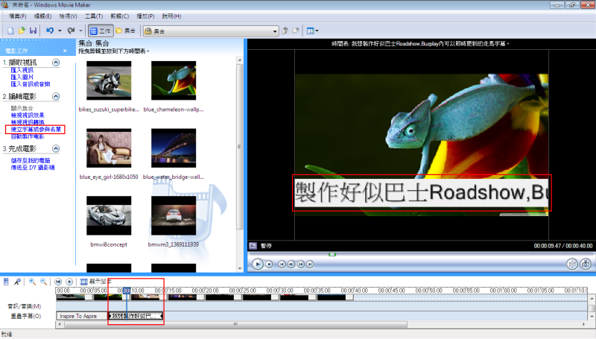Image resolution: width=596 pixels, height=339 pixels.
Task: Play the preview video
Action: [x=257, y=264]
